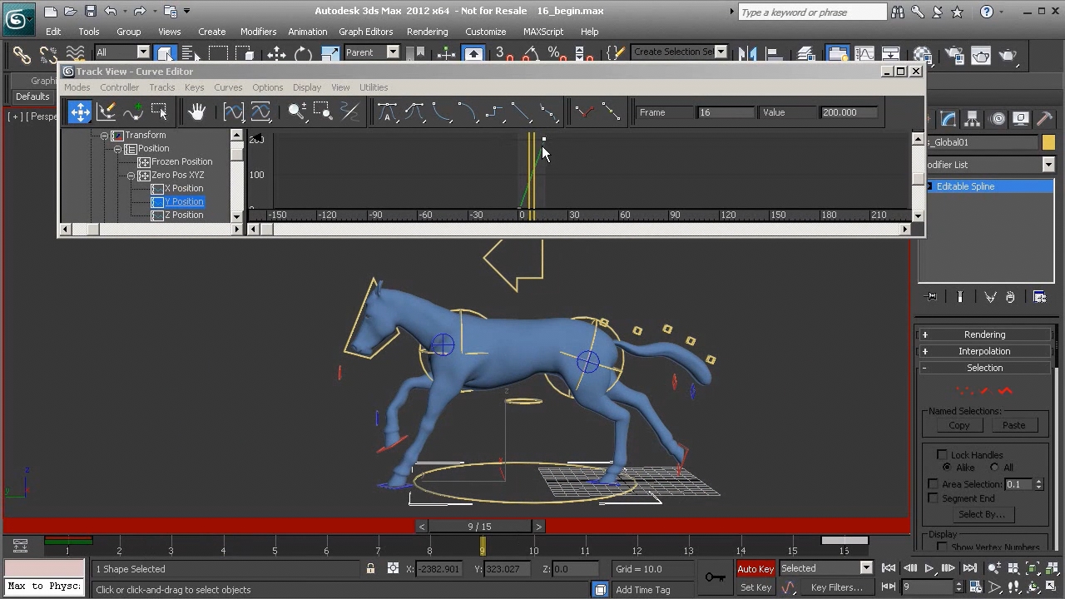Set tangents to Auto in Curve Editor

(x=387, y=111)
